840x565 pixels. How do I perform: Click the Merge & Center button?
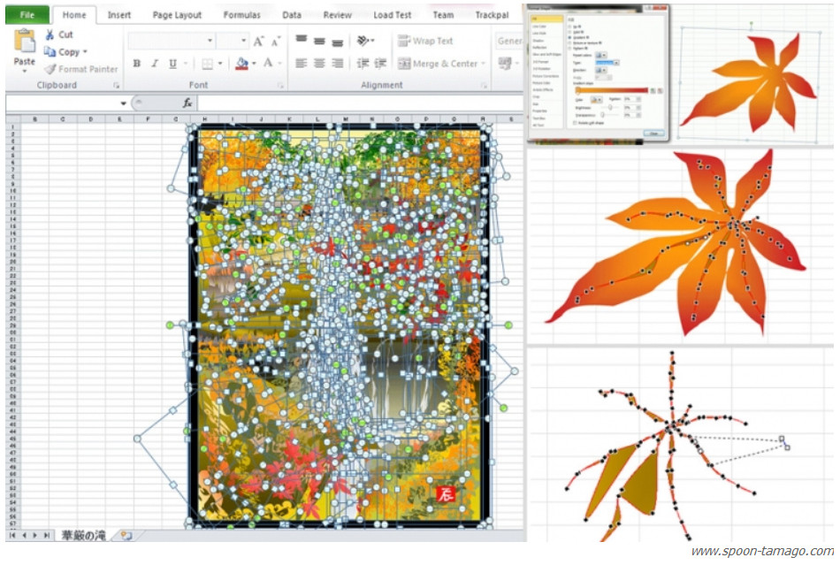coord(439,64)
